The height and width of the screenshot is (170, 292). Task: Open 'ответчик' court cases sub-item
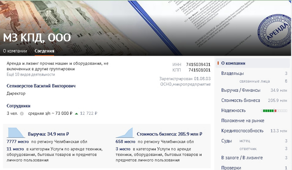pyautogui.click(x=248, y=149)
